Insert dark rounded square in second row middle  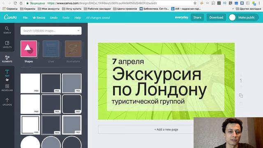click(51, 104)
